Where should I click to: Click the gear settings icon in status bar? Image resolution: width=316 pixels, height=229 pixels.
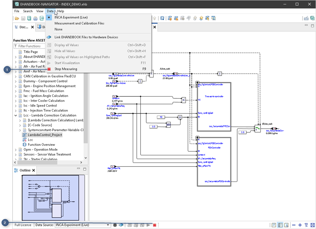(115, 225)
